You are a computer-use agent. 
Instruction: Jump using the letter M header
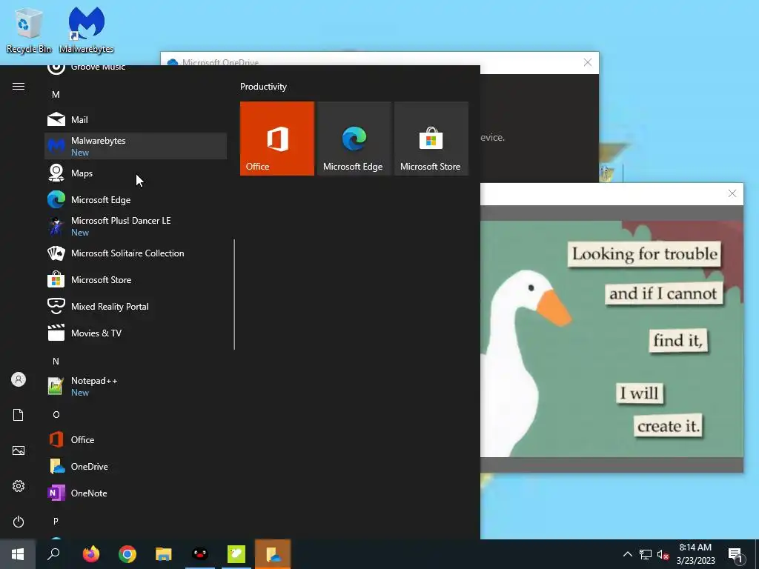pos(56,94)
